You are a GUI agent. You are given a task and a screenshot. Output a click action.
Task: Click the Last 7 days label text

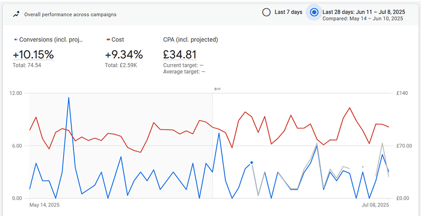click(288, 12)
